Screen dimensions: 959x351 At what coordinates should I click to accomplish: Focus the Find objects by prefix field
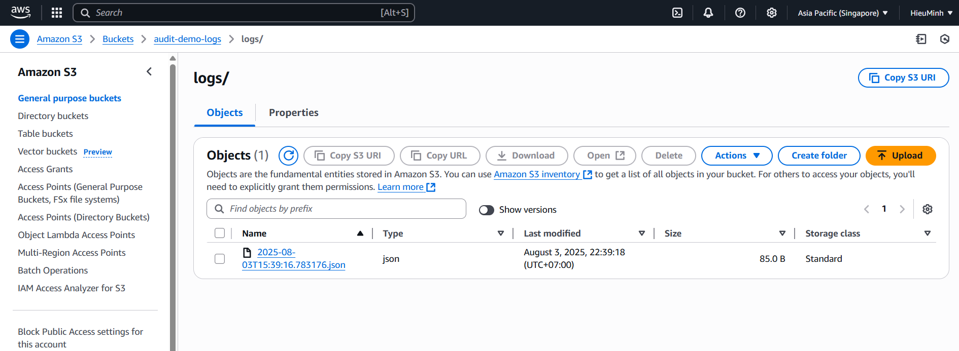point(336,209)
